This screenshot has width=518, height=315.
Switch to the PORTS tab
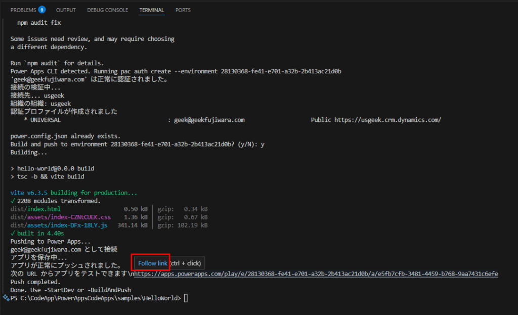183,10
